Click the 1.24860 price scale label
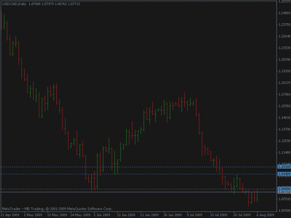291x218 pixels. [x=284, y=13]
